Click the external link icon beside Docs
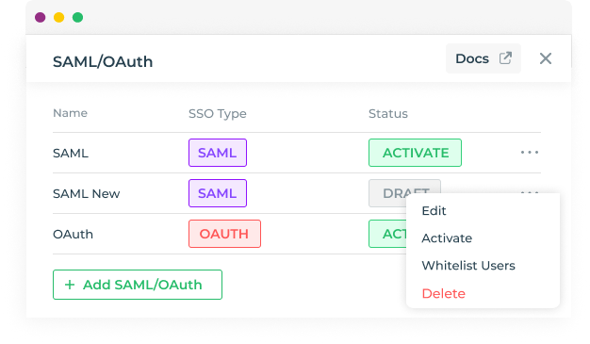 (505, 58)
